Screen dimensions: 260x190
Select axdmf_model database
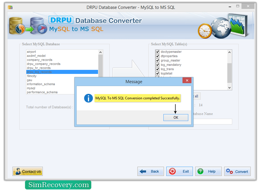pyautogui.click(x=62, y=56)
